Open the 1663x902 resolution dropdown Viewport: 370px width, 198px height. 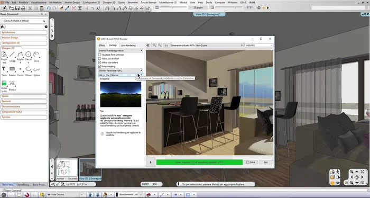coord(258,46)
